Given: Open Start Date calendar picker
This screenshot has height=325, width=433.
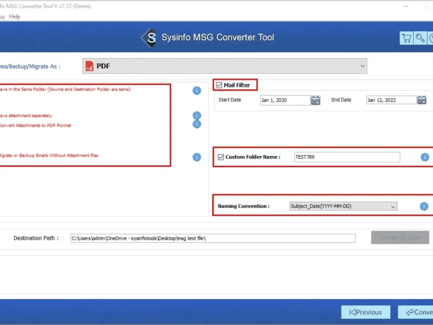Looking at the screenshot, I should point(316,100).
